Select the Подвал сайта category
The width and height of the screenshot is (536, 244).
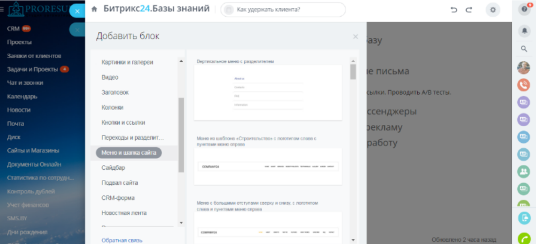point(120,183)
